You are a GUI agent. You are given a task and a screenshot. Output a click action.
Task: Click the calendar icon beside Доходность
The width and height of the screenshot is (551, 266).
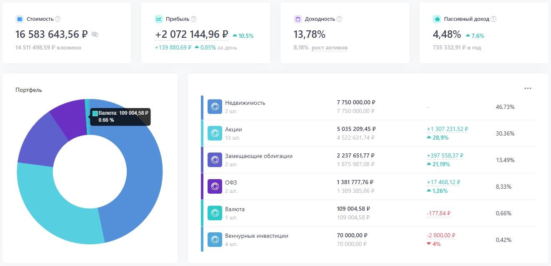click(298, 19)
